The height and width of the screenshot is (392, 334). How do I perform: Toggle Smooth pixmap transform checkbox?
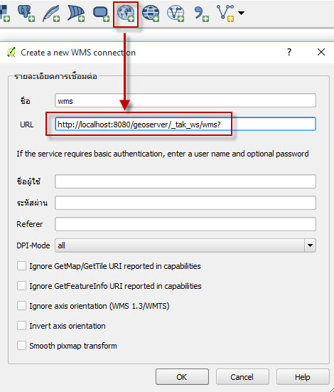pos(21,346)
